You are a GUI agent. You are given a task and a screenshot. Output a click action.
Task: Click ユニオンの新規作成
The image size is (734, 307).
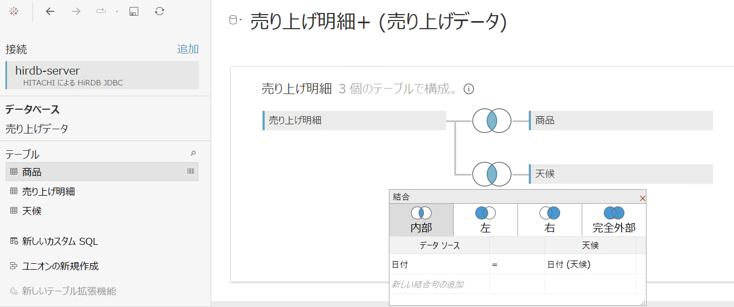[x=60, y=266]
